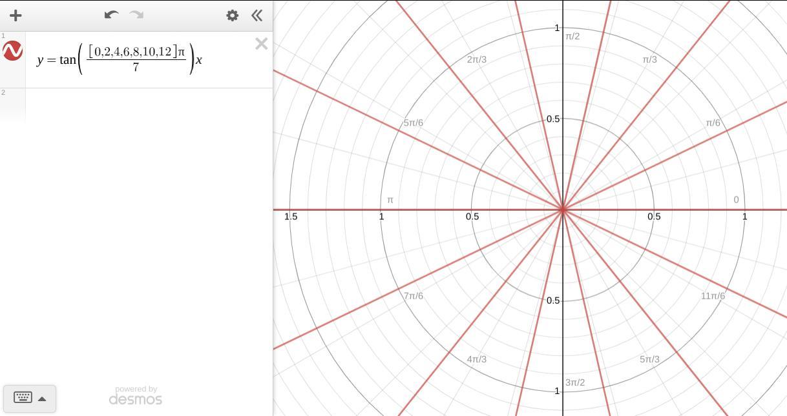Image resolution: width=787 pixels, height=416 pixels.
Task: Click the 0 angle label on the right
Action: click(x=736, y=200)
